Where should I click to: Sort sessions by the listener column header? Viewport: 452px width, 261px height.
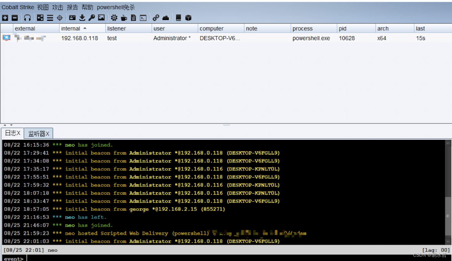tap(129, 28)
